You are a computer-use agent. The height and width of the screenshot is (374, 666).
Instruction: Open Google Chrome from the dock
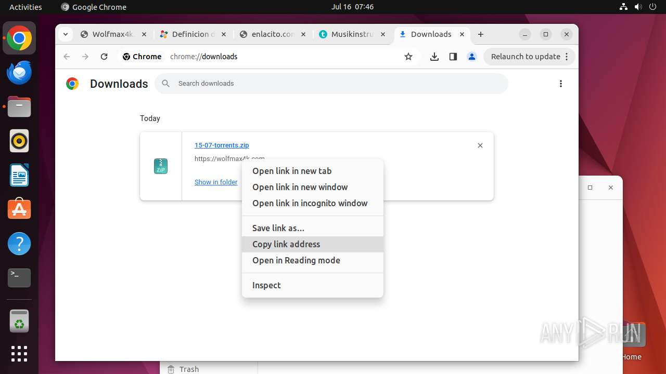click(x=19, y=38)
